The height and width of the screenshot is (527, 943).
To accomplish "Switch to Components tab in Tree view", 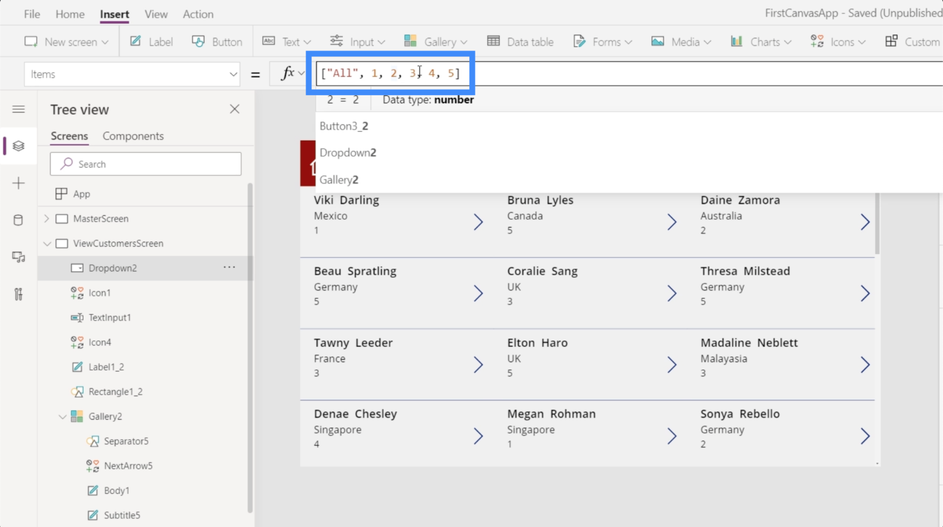I will (133, 136).
